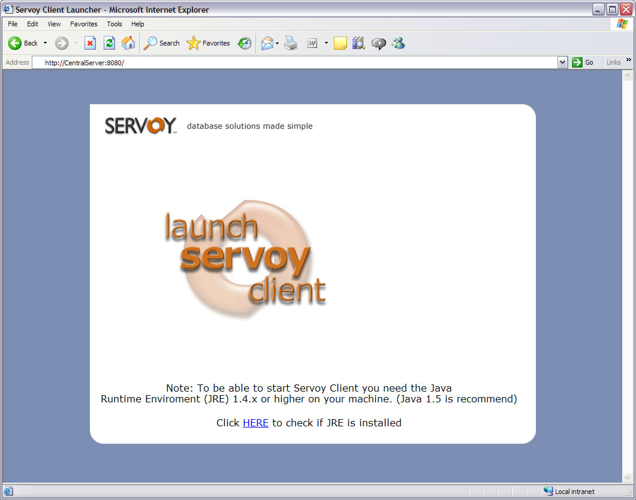Click the Back navigation icon
The width and height of the screenshot is (636, 500).
15,43
